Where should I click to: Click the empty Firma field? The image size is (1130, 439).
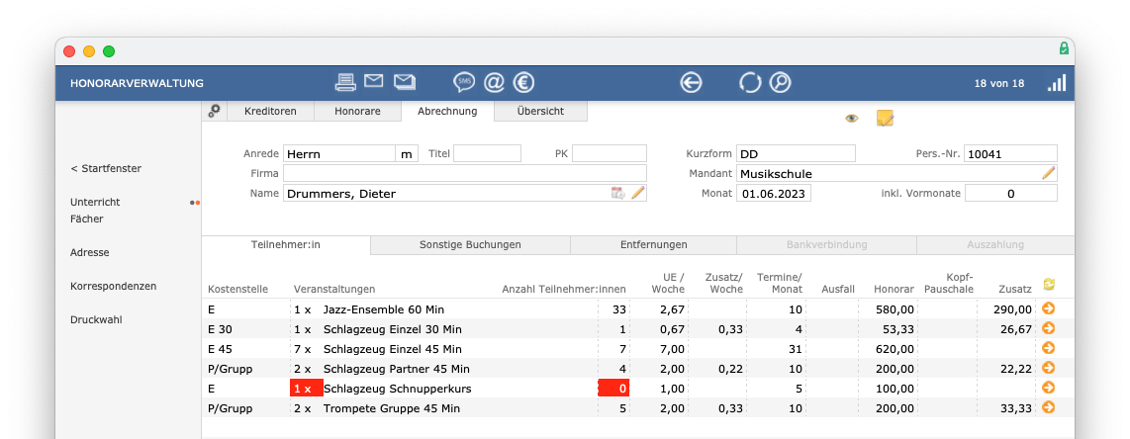tap(465, 173)
